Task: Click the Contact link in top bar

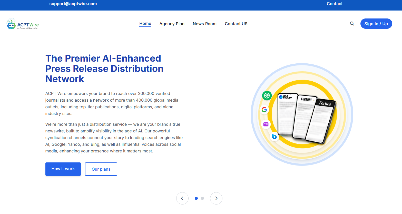Action: 335,4
